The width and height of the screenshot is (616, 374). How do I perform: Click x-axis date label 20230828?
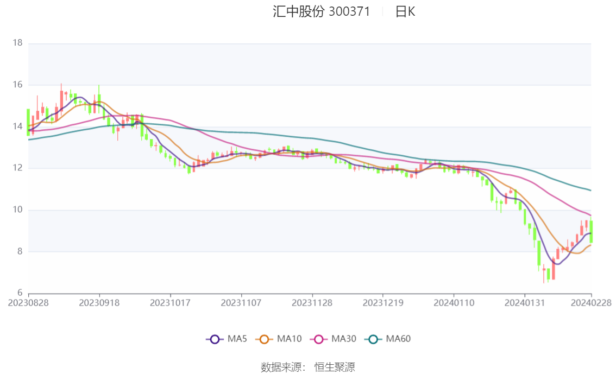click(28, 303)
